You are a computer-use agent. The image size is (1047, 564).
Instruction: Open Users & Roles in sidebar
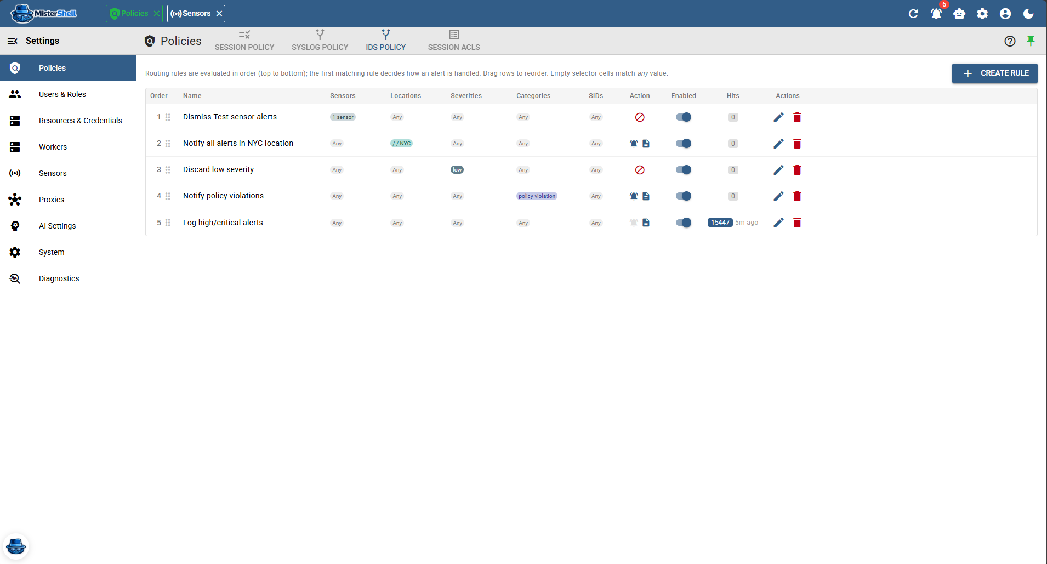[x=68, y=94]
